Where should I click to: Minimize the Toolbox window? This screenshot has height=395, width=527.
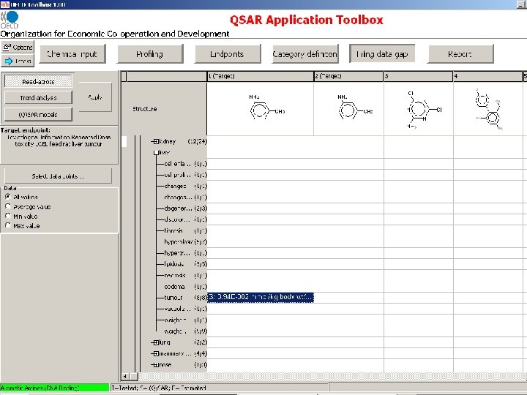tap(521, 4)
